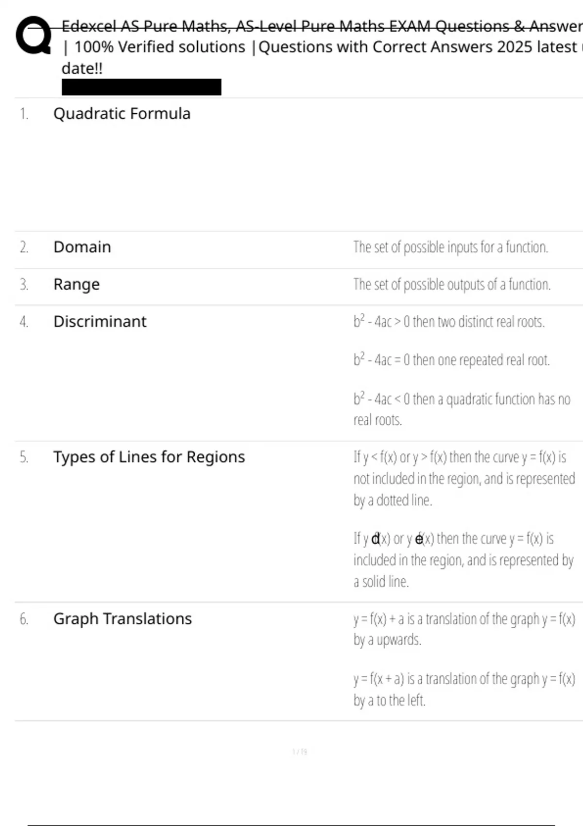Click the upward translation y = f(x) + a text

pos(464,629)
